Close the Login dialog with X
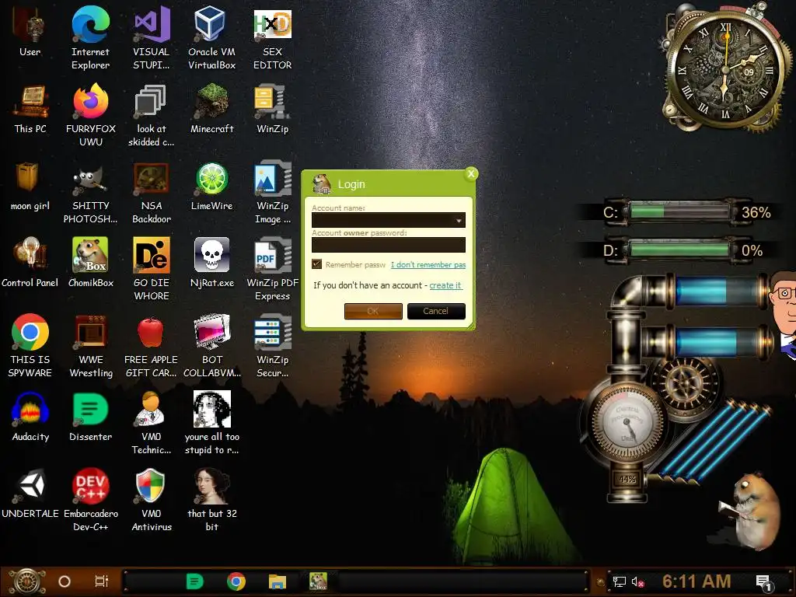The width and height of the screenshot is (796, 597). tap(471, 173)
